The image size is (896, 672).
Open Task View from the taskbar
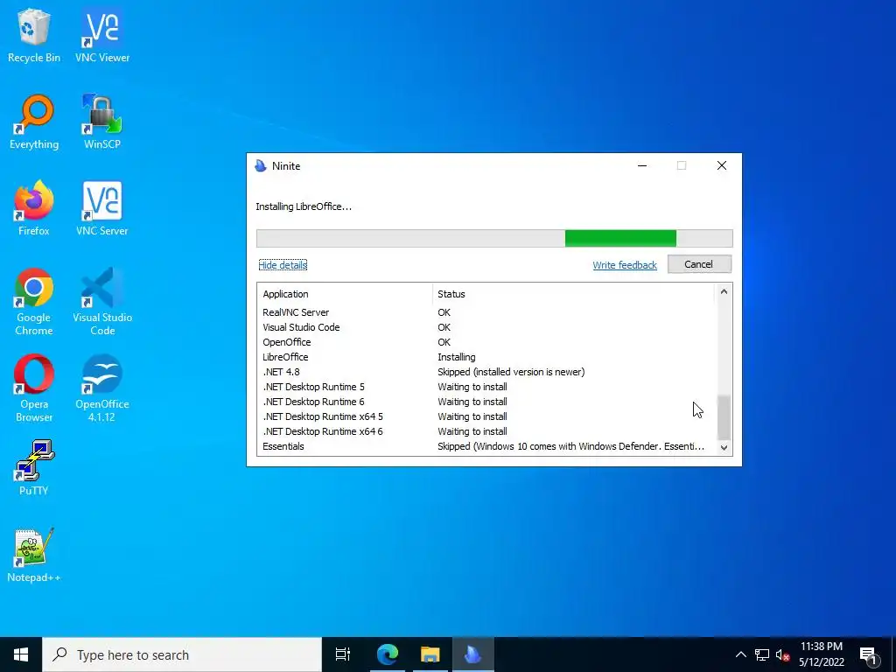click(x=343, y=654)
